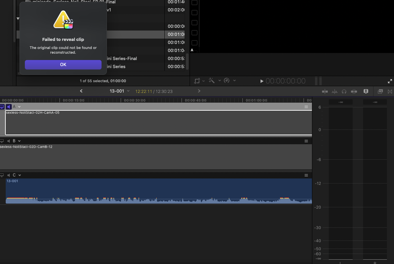Toggle audio skimming waveform icon
The height and width of the screenshot is (264, 394).
pyautogui.click(x=334, y=91)
